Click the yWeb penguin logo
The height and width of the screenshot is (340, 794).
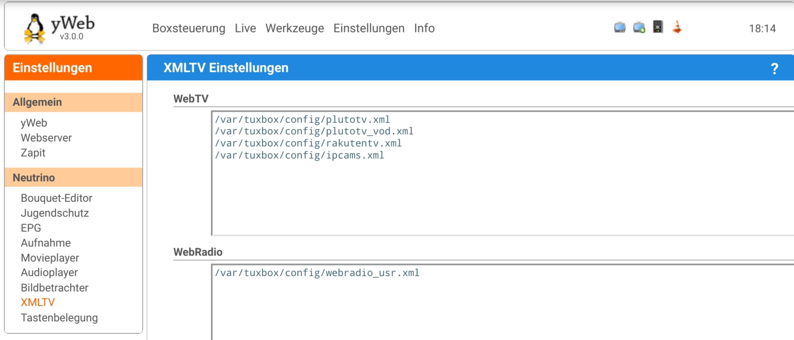(35, 28)
